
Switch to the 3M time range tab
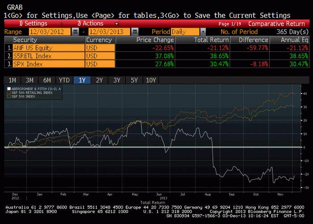pyautogui.click(x=30, y=80)
